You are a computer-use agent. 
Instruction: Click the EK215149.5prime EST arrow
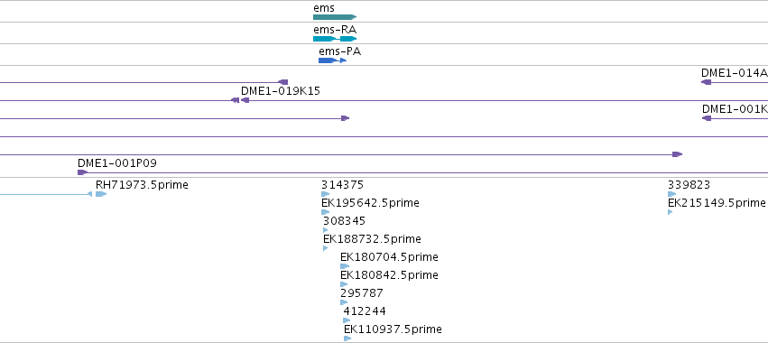670,212
